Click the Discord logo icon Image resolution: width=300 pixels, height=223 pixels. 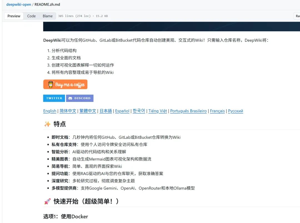point(70,98)
